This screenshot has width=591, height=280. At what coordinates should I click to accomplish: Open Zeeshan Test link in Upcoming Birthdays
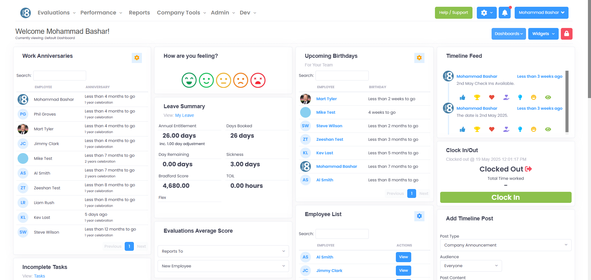tap(330, 139)
